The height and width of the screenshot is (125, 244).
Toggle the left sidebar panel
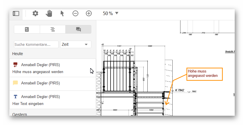[16, 13]
